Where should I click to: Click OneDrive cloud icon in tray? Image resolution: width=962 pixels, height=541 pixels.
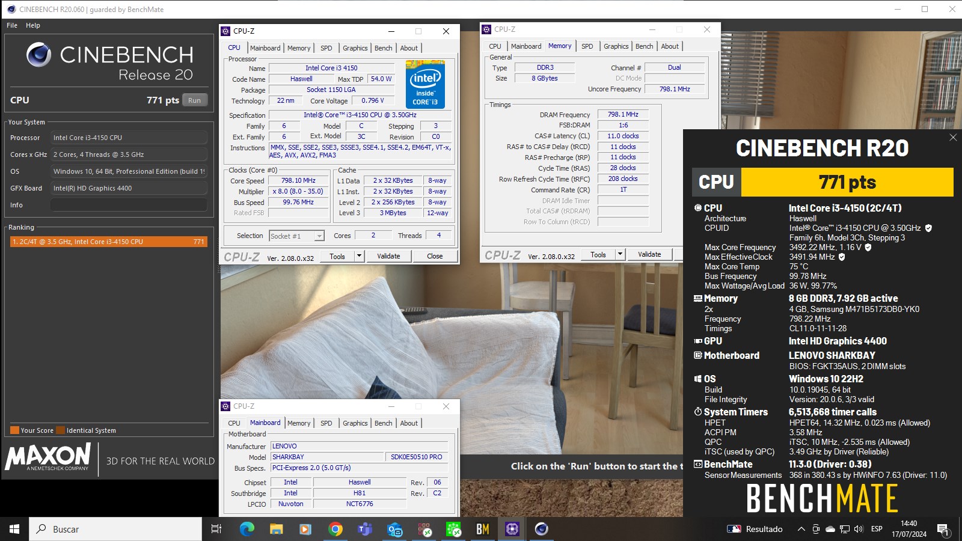830,529
